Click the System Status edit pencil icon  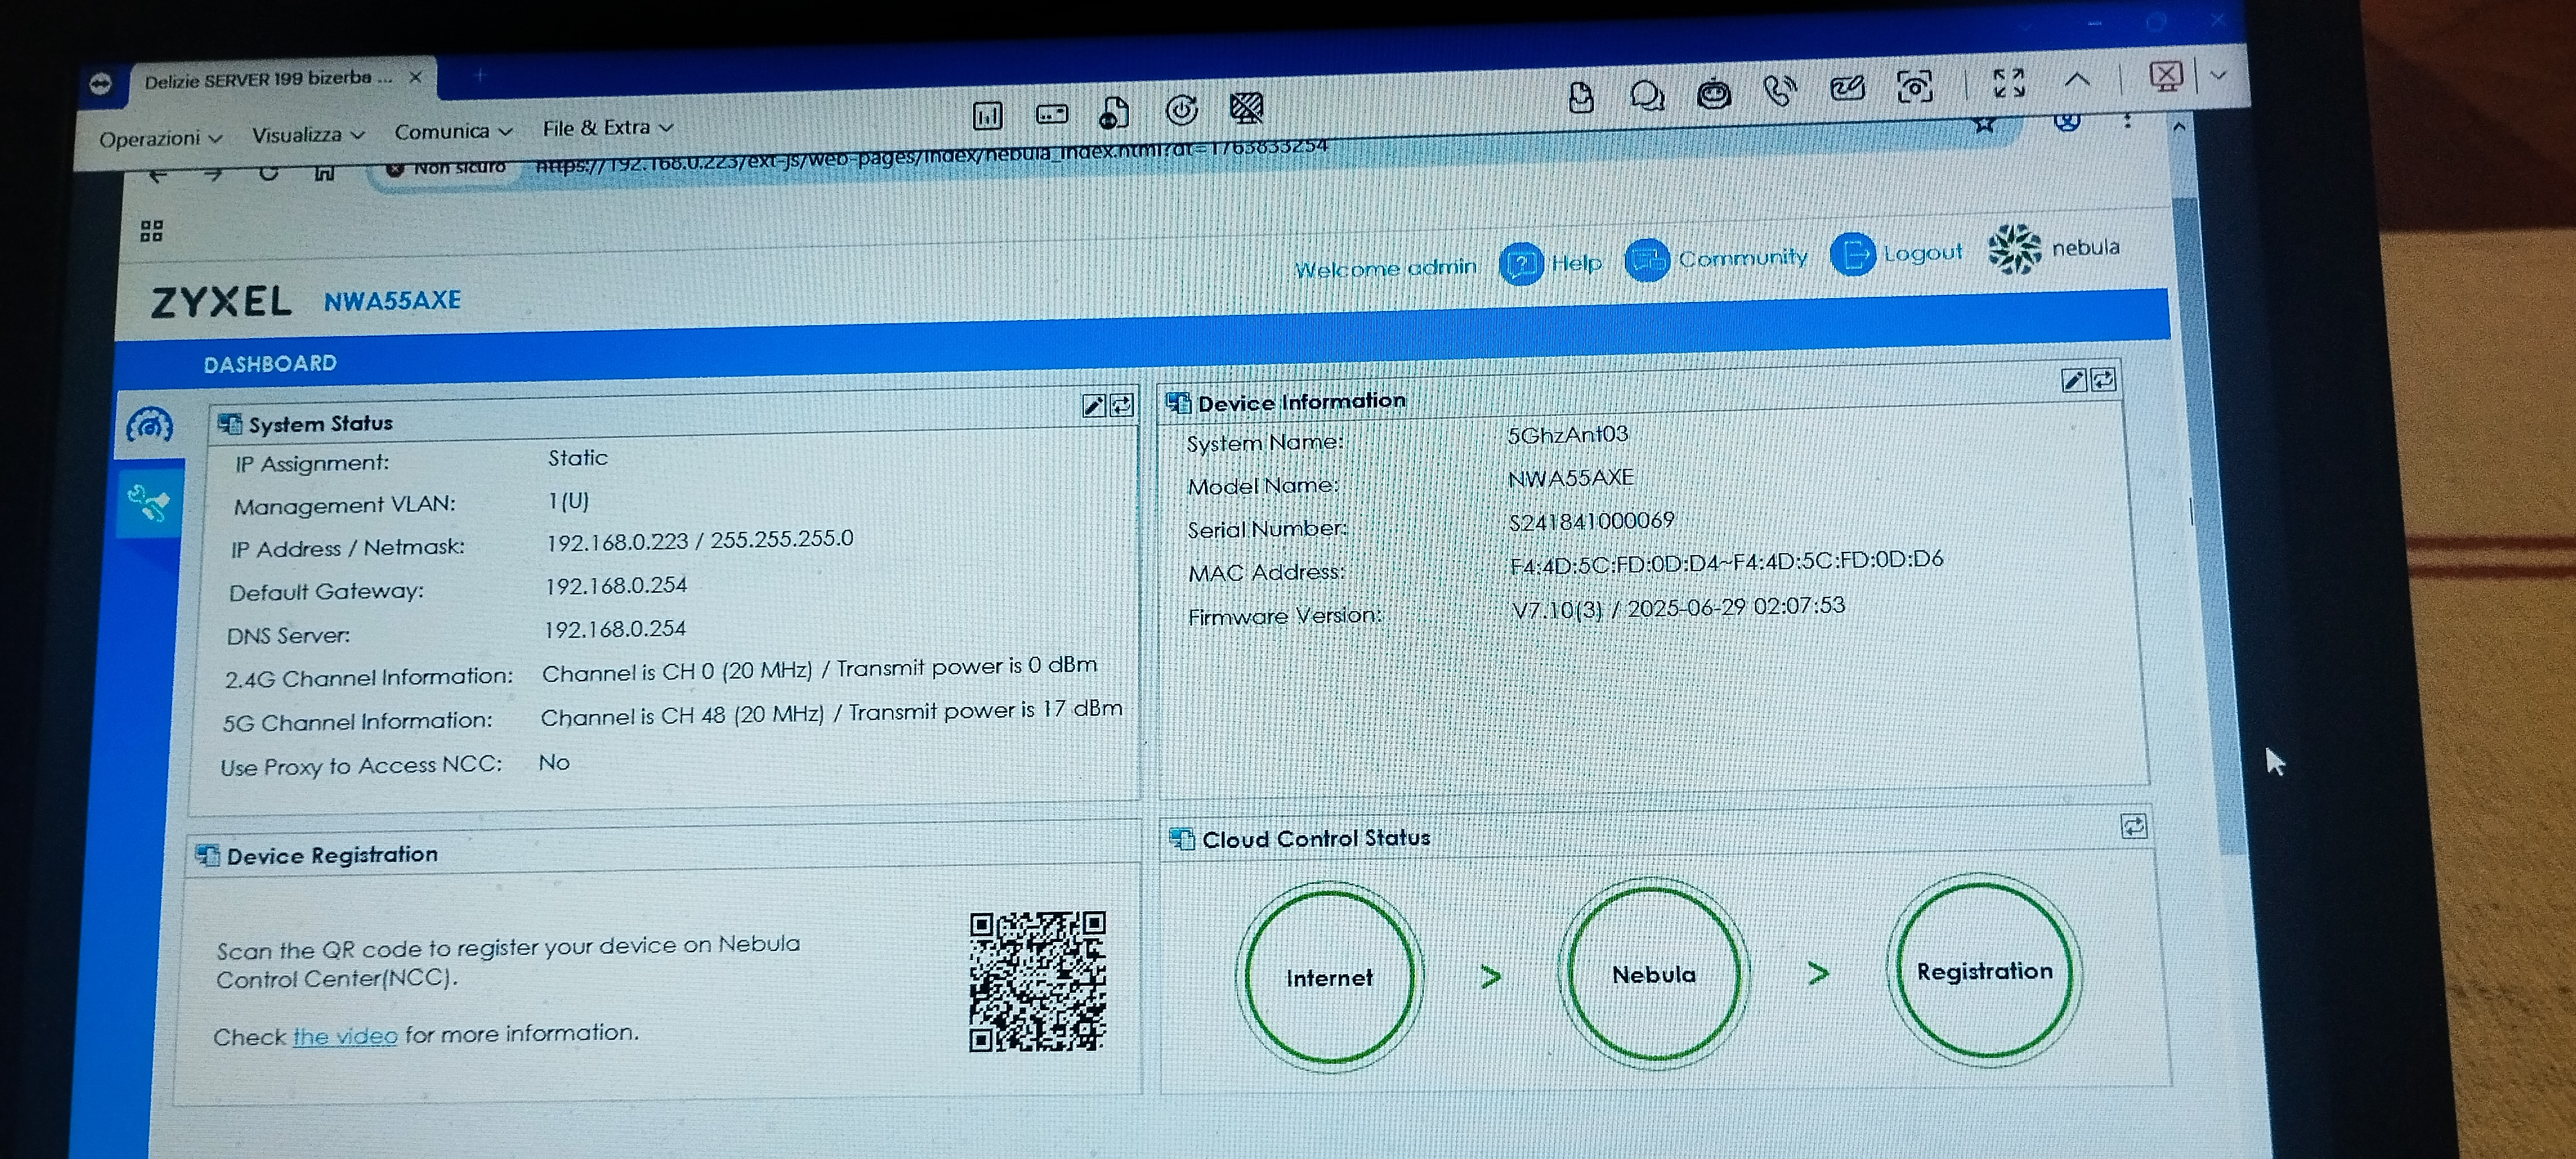pos(1093,405)
